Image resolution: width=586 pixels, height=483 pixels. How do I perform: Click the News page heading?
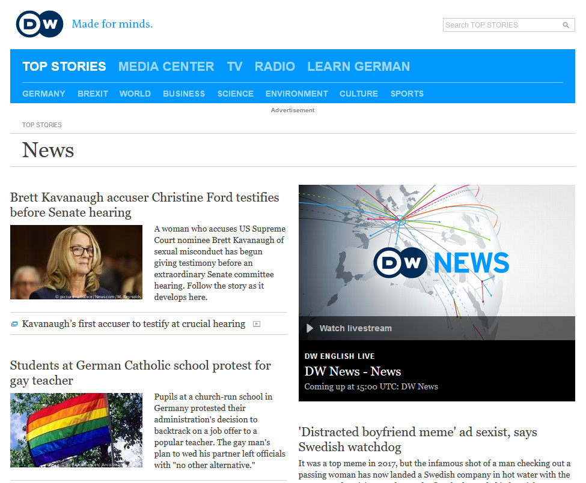(48, 150)
